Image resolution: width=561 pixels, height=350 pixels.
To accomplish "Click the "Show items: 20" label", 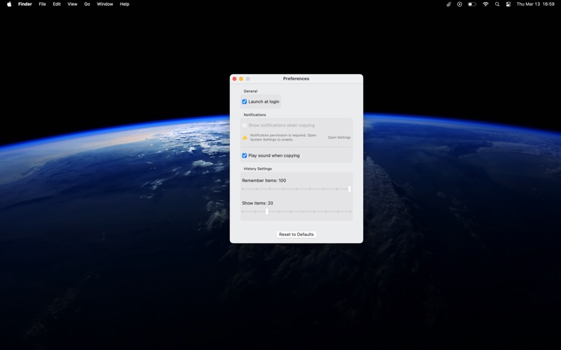I will [257, 203].
